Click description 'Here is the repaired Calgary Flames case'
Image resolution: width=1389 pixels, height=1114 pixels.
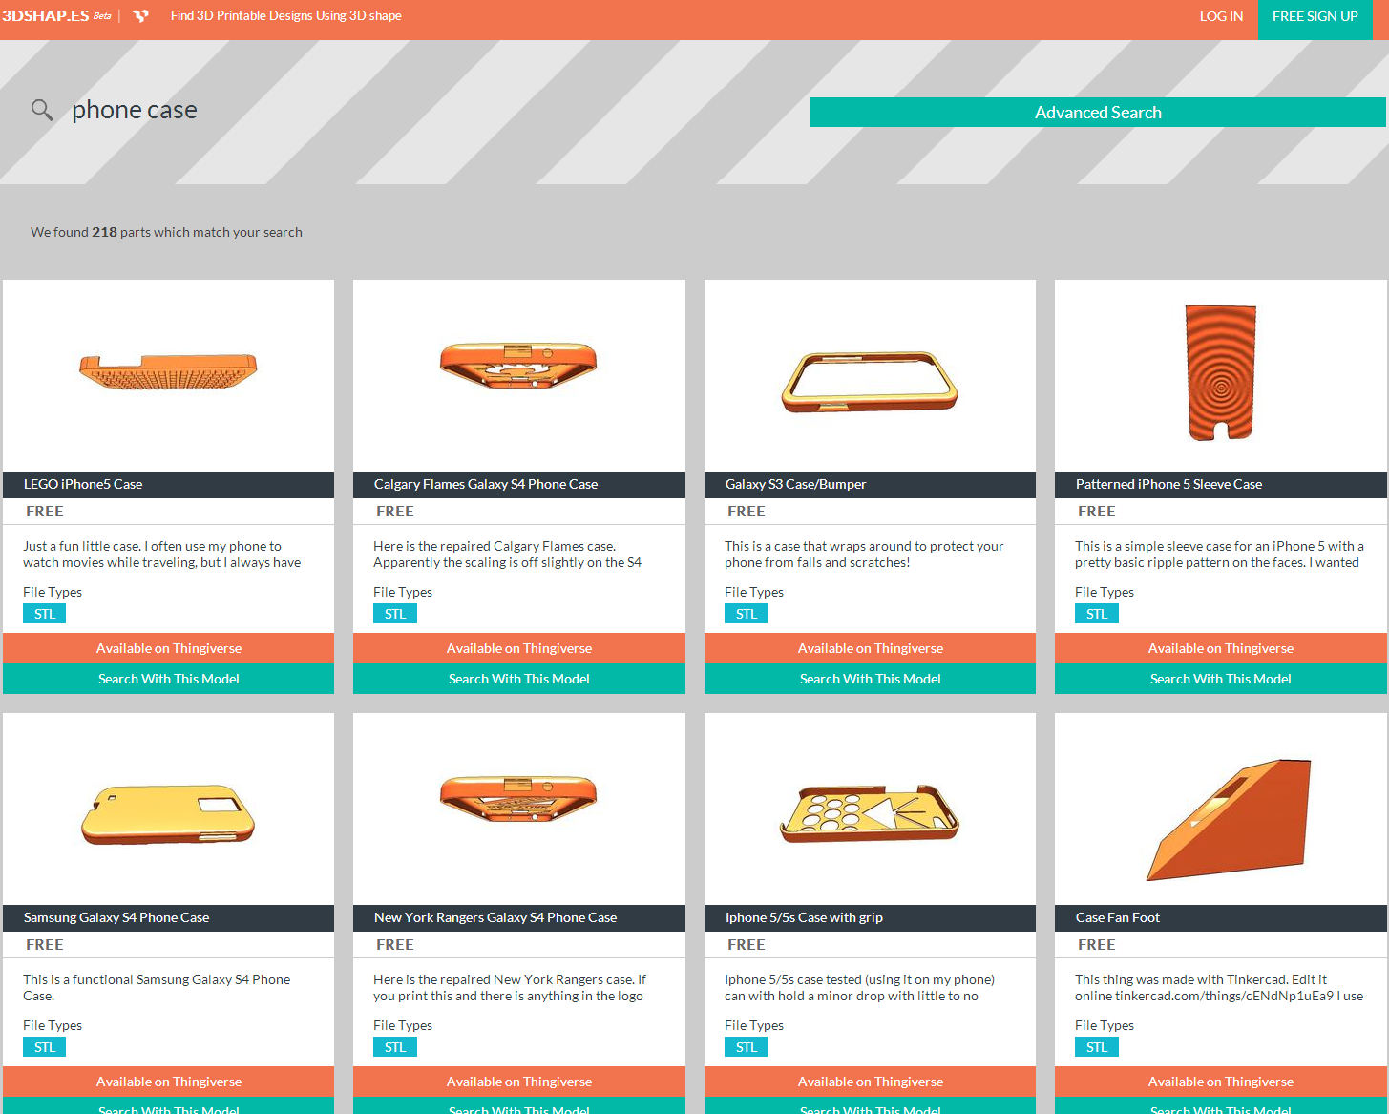coord(507,555)
